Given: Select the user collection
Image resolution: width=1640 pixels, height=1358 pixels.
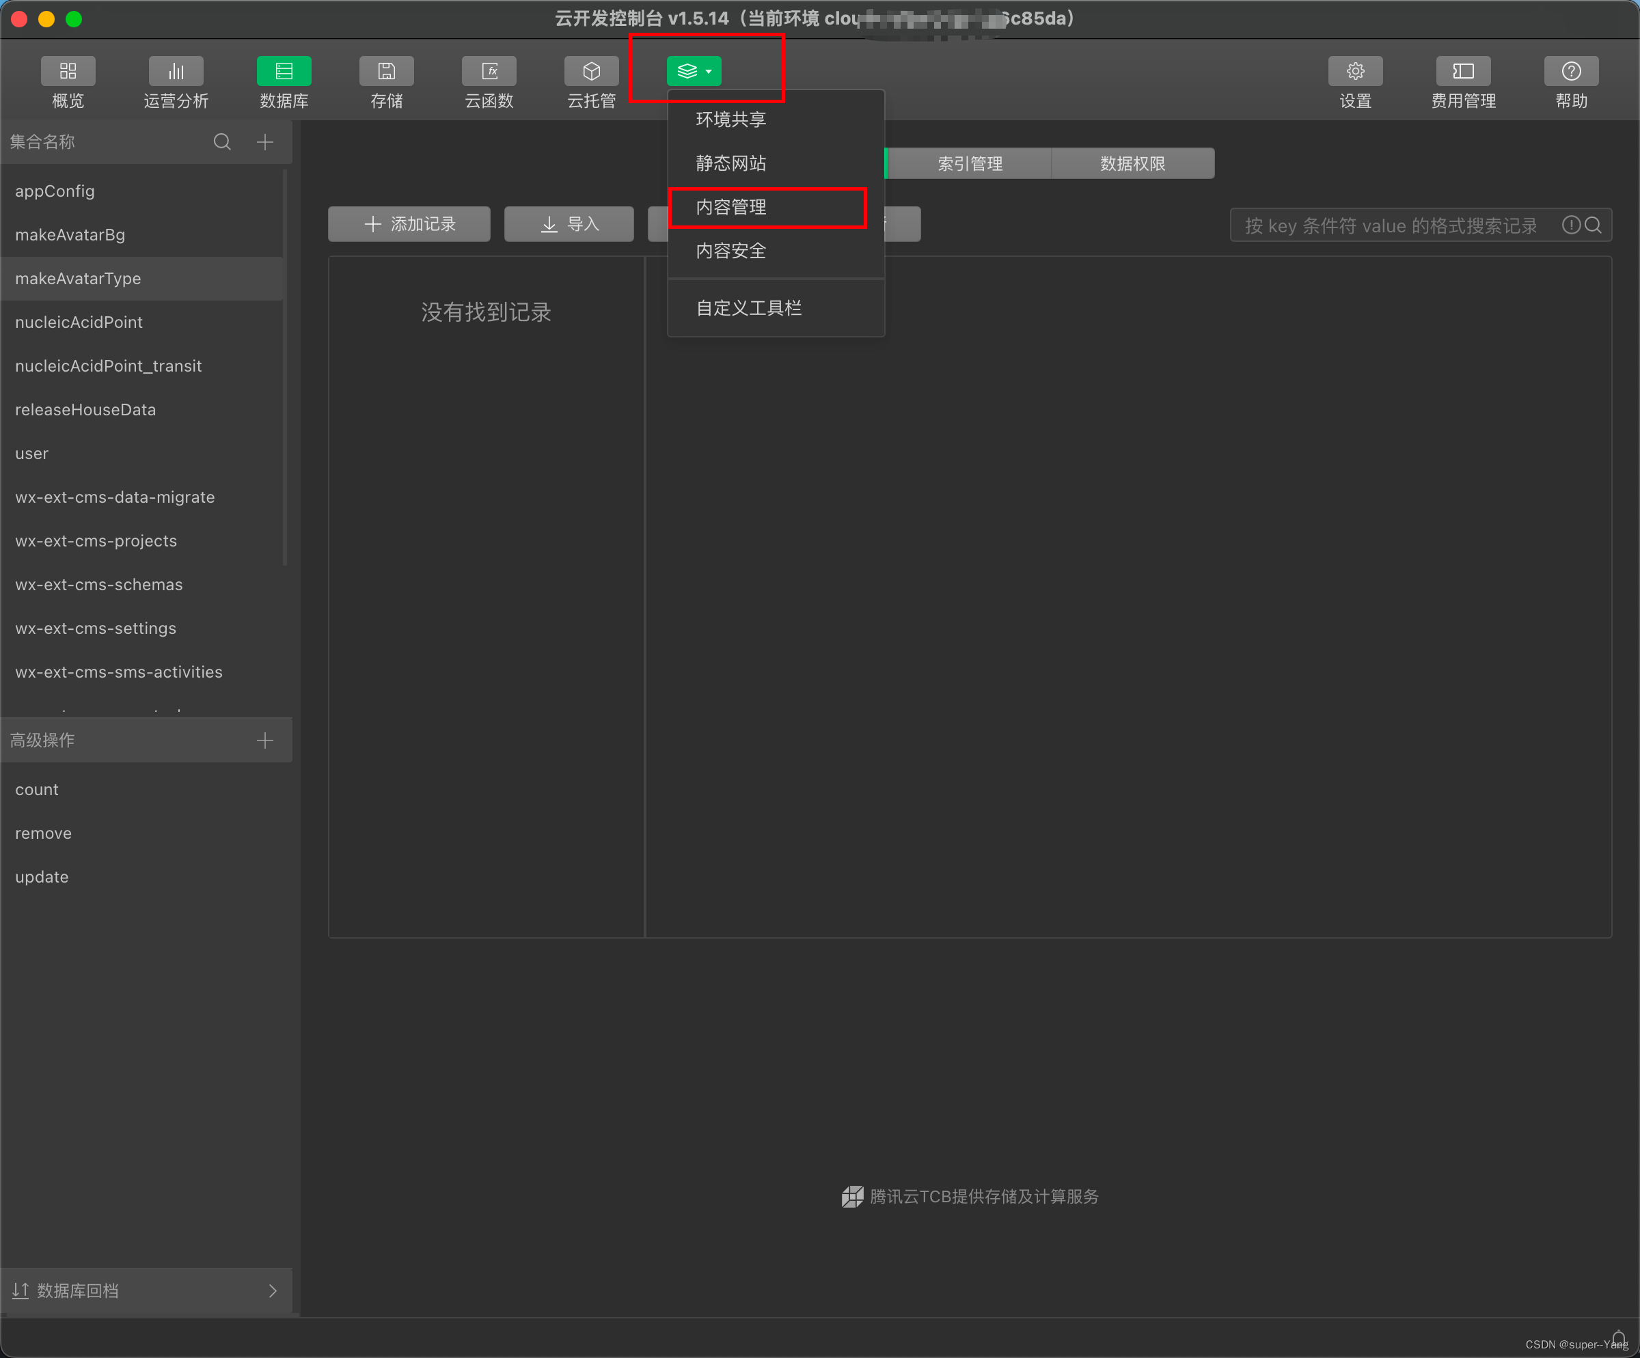Looking at the screenshot, I should [141, 454].
